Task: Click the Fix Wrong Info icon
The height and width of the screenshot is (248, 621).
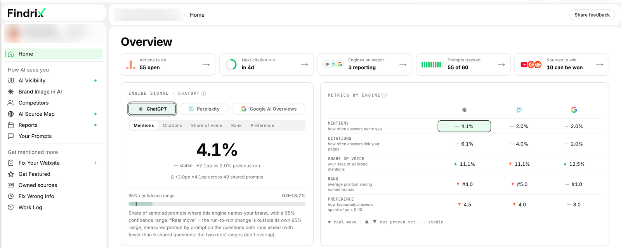Action: click(11, 196)
